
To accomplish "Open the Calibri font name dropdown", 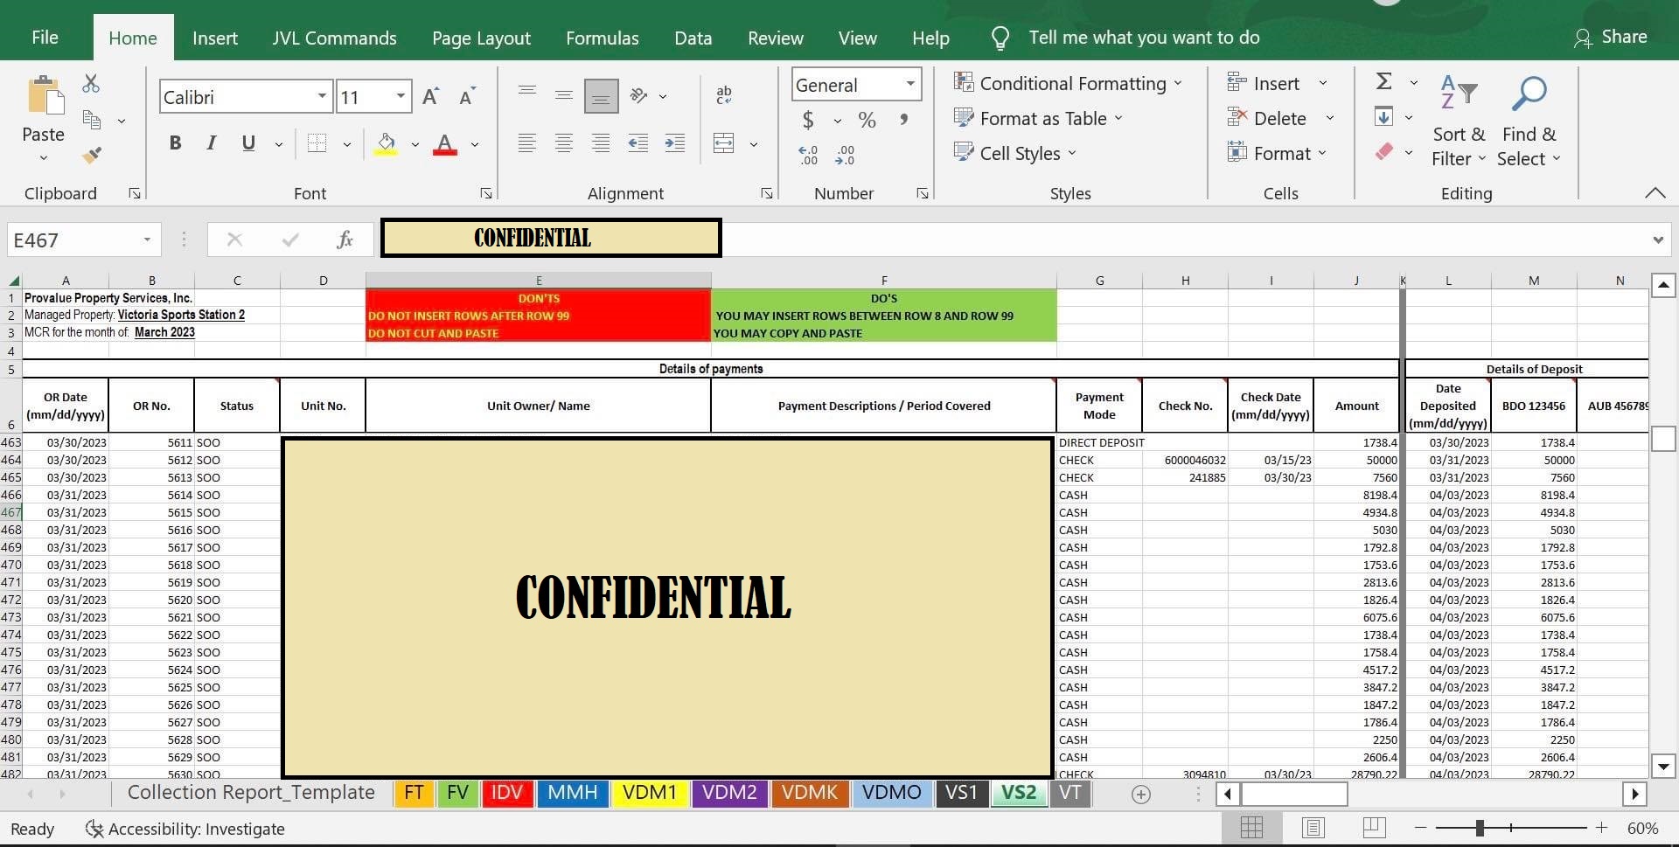I will pyautogui.click(x=322, y=96).
